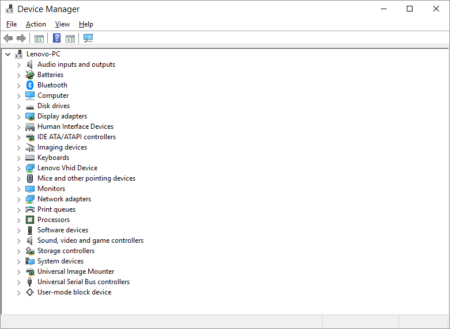Click the Software devices icon
The image size is (450, 329).
30,230
